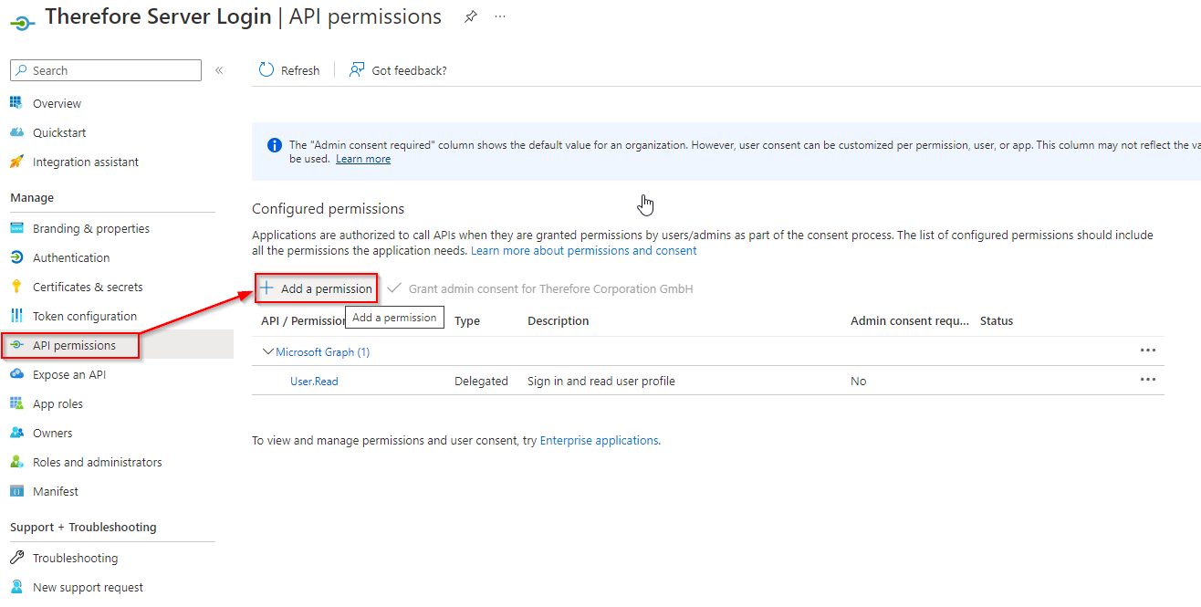
Task: Click the Roles and administrators icon
Action: (16, 462)
